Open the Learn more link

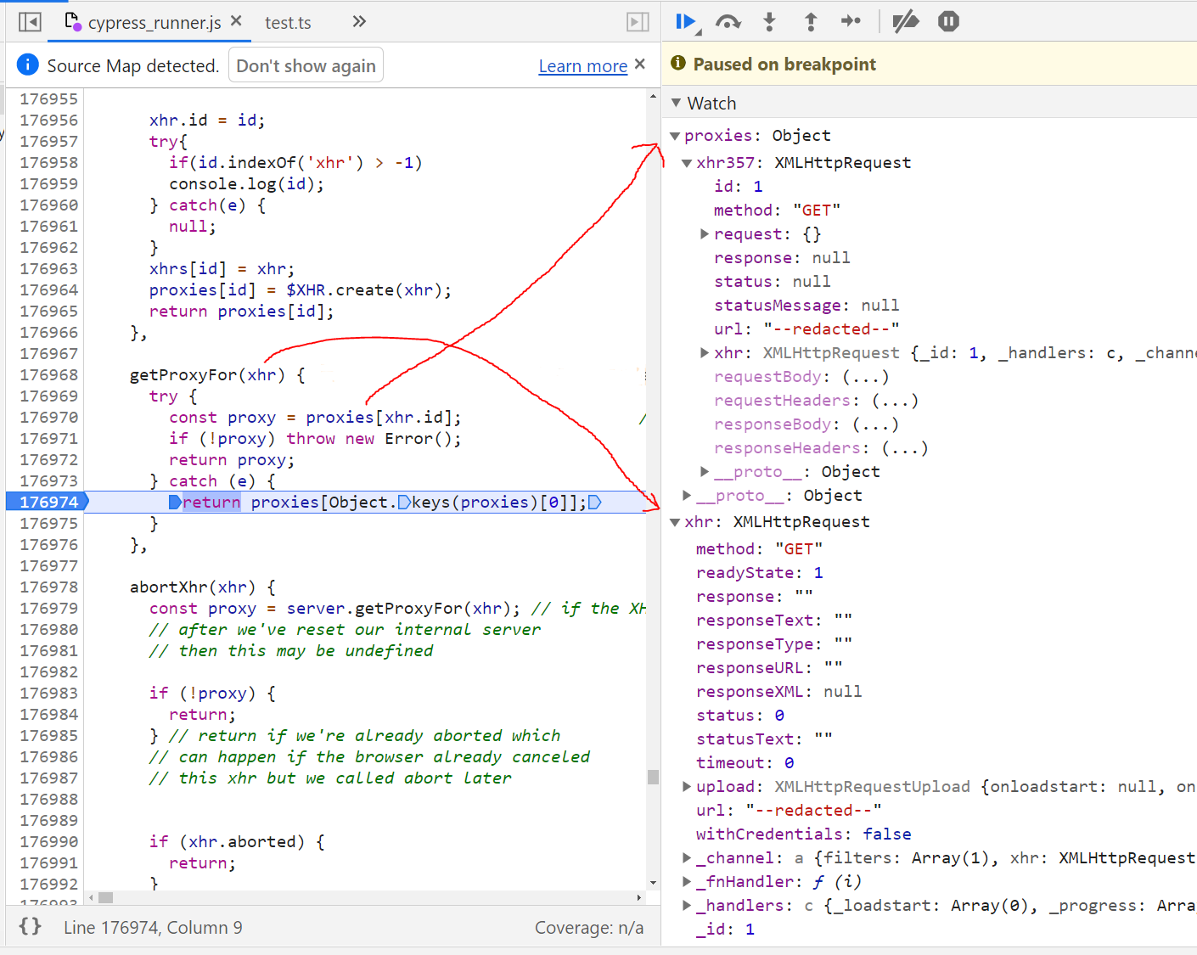tap(583, 65)
